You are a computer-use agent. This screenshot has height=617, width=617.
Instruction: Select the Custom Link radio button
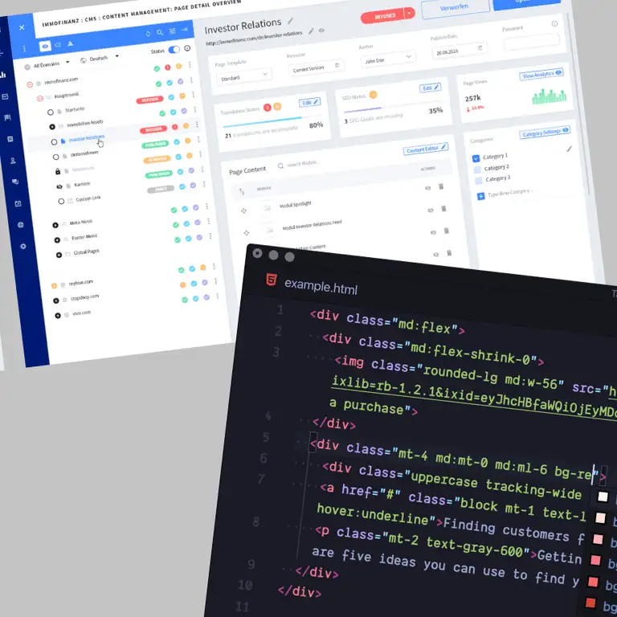click(61, 201)
